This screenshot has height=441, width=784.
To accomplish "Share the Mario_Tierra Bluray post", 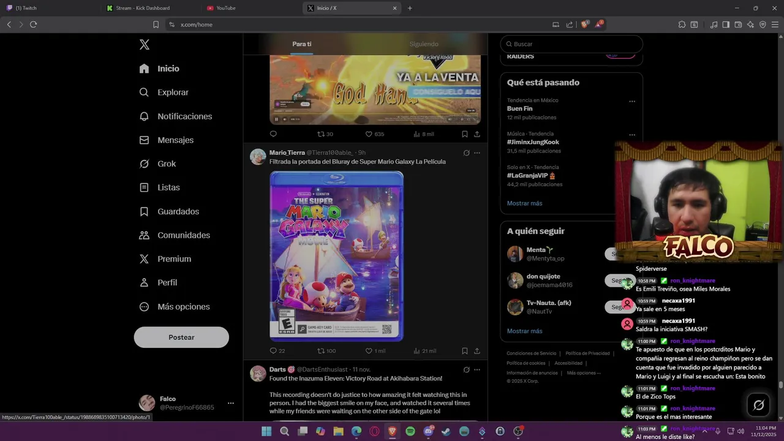I will point(477,351).
